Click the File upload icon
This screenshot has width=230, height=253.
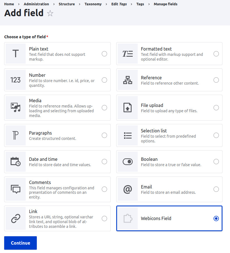pos(128,108)
